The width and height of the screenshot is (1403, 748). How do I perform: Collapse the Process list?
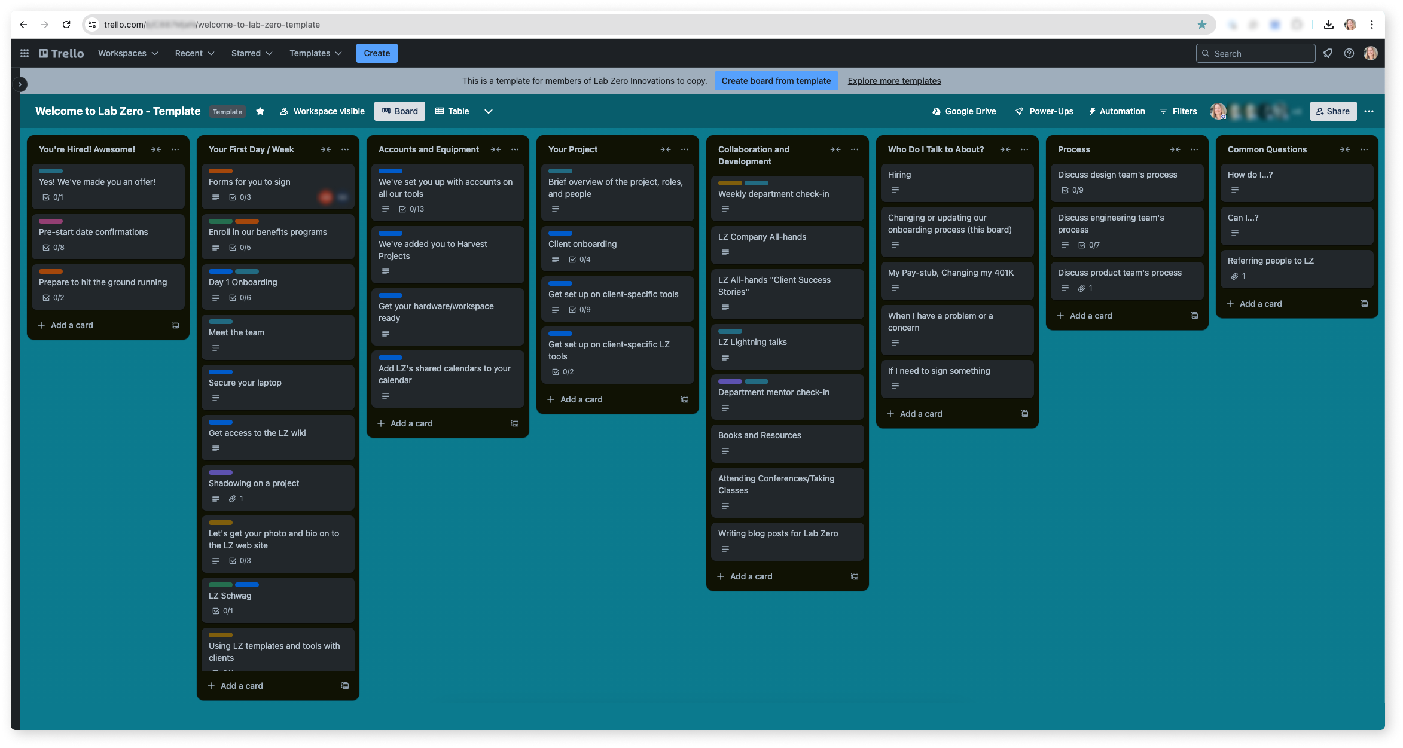(1175, 149)
